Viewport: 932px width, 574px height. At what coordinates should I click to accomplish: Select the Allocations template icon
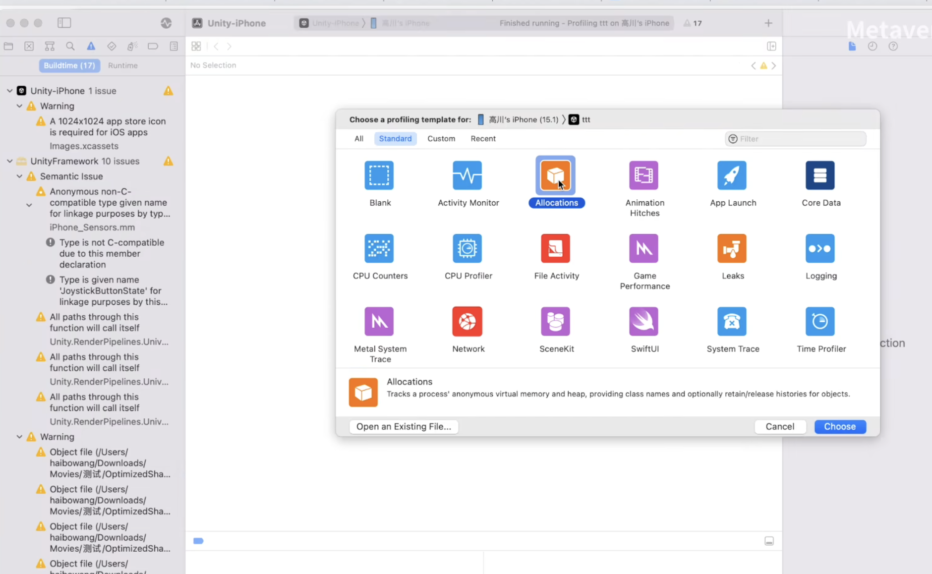555,175
